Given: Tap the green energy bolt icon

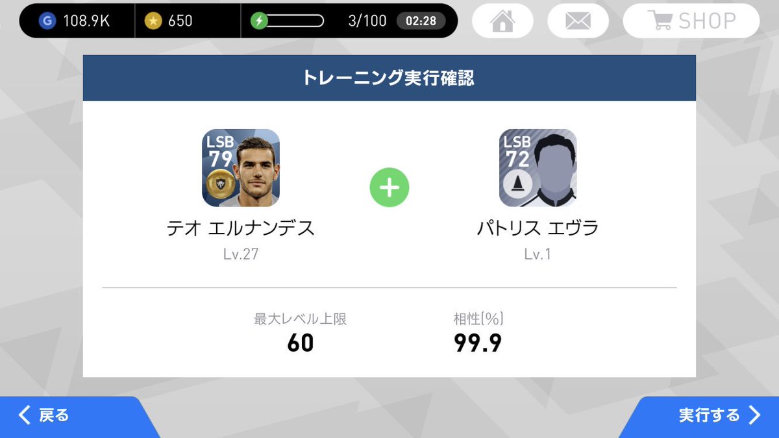Looking at the screenshot, I should [259, 21].
